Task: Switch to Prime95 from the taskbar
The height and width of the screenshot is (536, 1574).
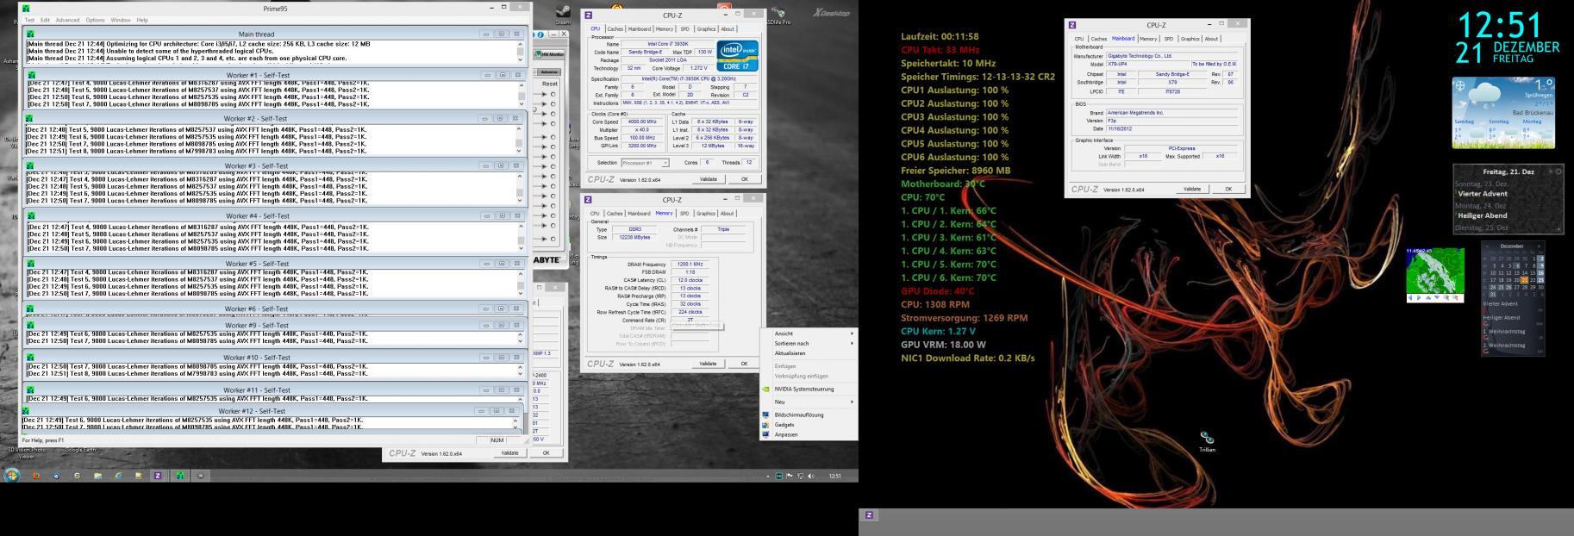Action: click(x=180, y=475)
